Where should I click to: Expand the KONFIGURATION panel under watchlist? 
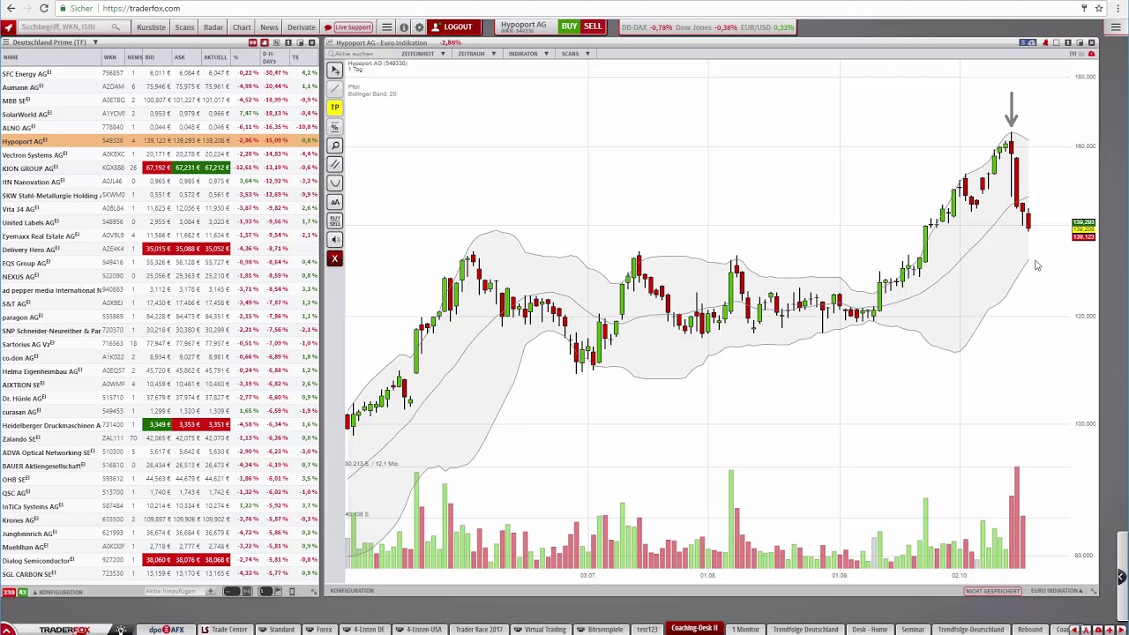click(57, 592)
